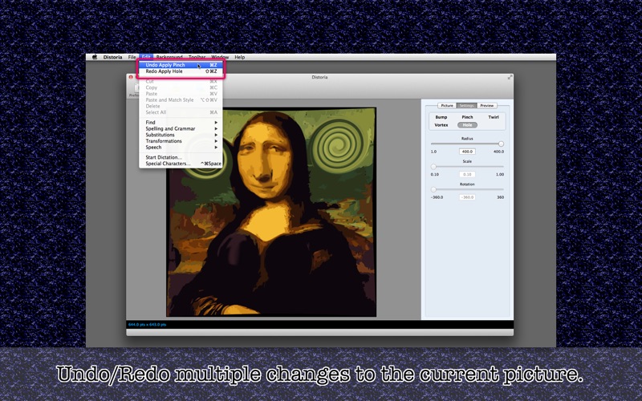Select the Hole distortion
Viewport: 642px width, 401px height.
pyautogui.click(x=467, y=125)
